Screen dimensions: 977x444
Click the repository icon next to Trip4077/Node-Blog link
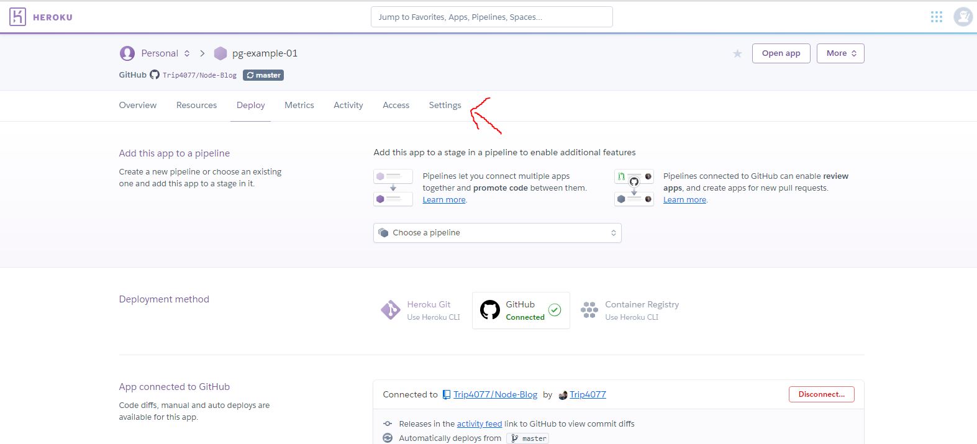(447, 395)
